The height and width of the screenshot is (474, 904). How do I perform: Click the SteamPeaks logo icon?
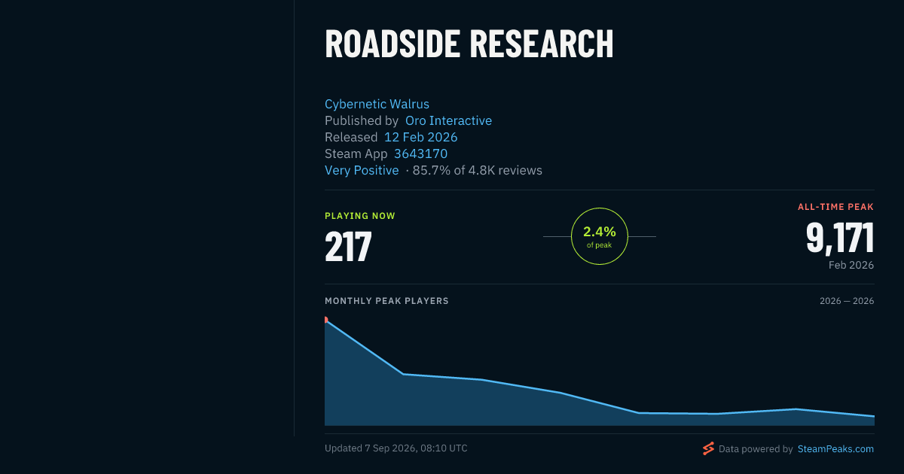click(708, 448)
